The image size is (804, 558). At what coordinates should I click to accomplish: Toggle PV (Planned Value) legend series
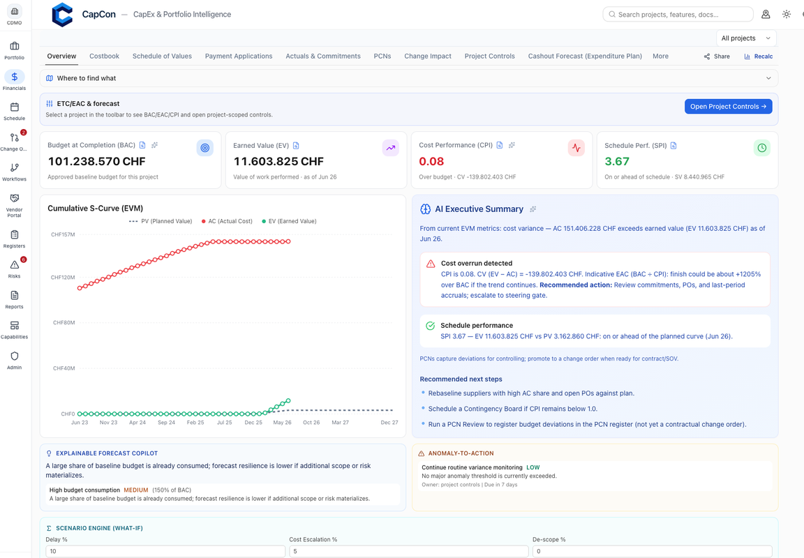click(161, 221)
